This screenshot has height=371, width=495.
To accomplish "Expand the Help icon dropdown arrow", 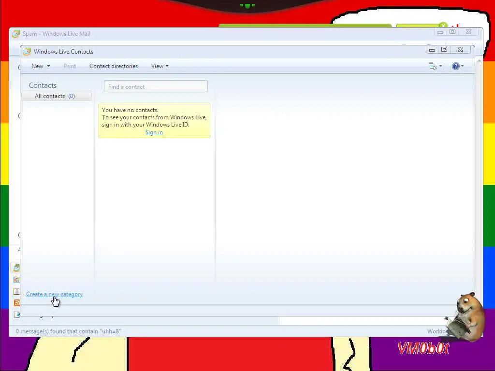I will pos(462,66).
